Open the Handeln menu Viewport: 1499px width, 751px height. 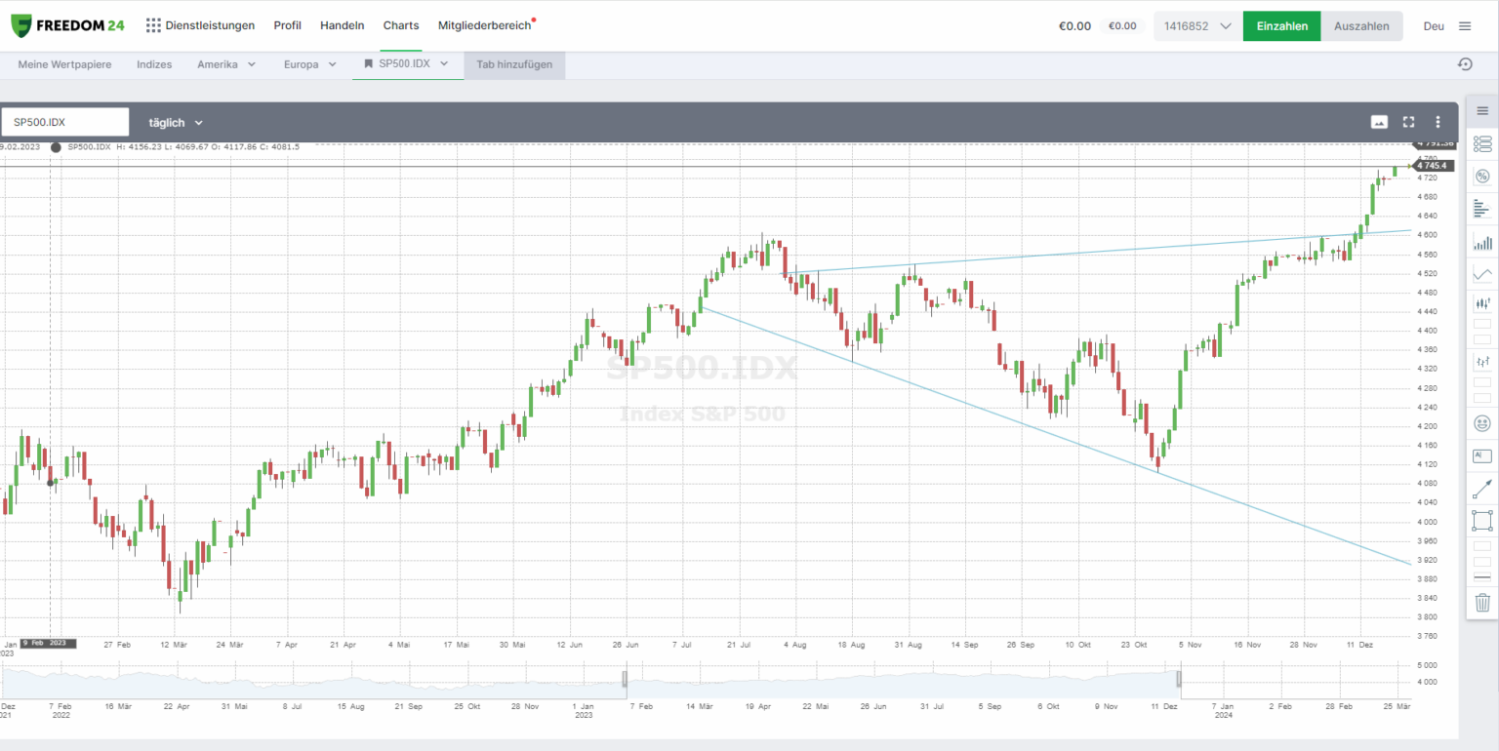pyautogui.click(x=342, y=25)
